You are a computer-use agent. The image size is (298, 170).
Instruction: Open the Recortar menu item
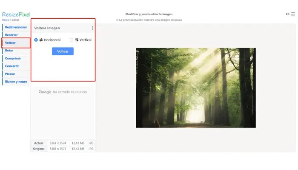point(16,35)
